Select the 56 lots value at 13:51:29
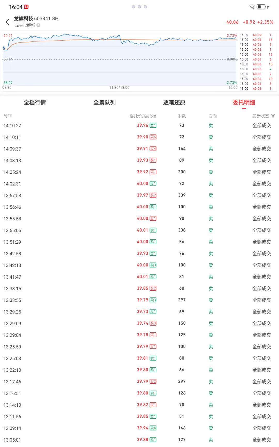The image size is (279, 447). [x=182, y=242]
